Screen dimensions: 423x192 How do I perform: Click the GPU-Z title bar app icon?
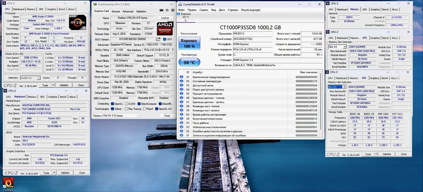pyautogui.click(x=95, y=4)
